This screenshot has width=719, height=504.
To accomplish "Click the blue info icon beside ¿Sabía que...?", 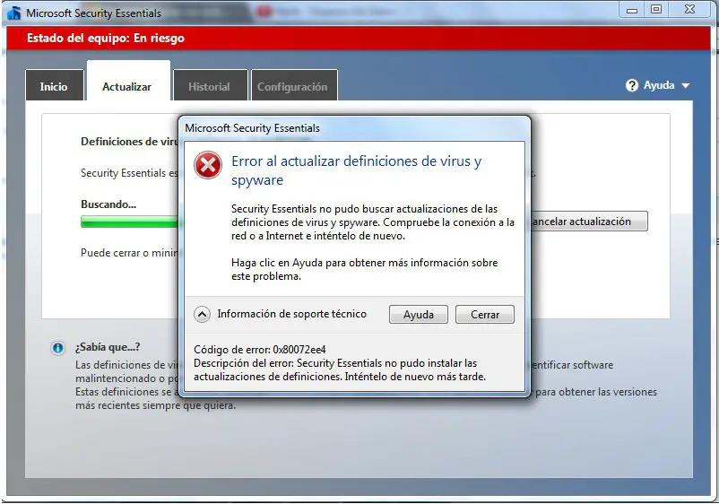I will [x=57, y=348].
